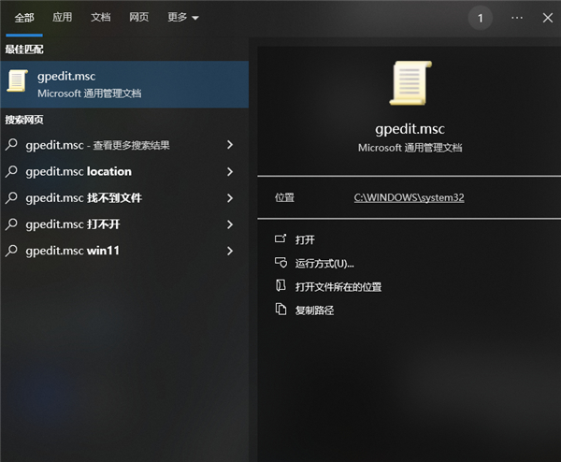Click the Open action icon in the right pane
The height and width of the screenshot is (462, 561).
pyautogui.click(x=280, y=239)
